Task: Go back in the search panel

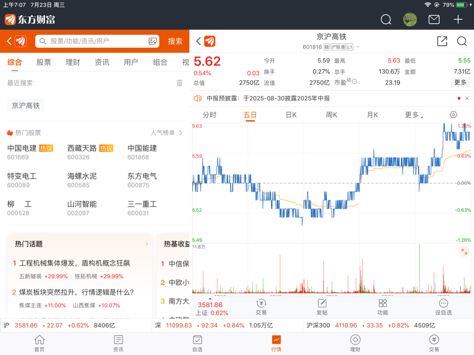Action: 9,41
